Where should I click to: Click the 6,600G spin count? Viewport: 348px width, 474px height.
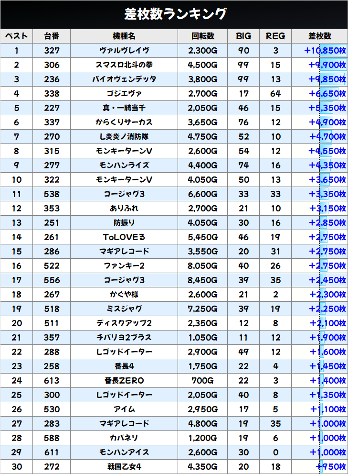(202, 194)
